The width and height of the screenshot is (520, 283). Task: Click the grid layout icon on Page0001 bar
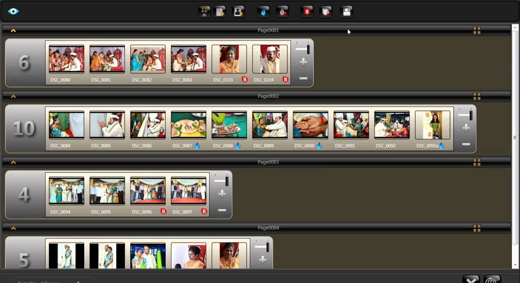click(477, 30)
